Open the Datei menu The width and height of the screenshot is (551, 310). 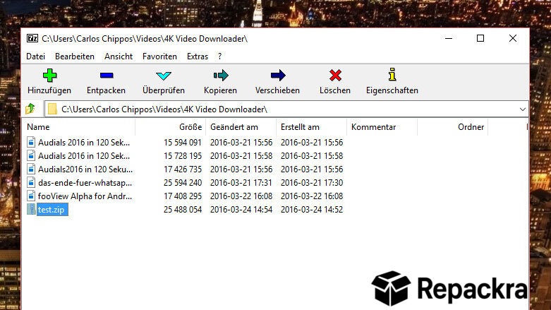[x=35, y=56]
